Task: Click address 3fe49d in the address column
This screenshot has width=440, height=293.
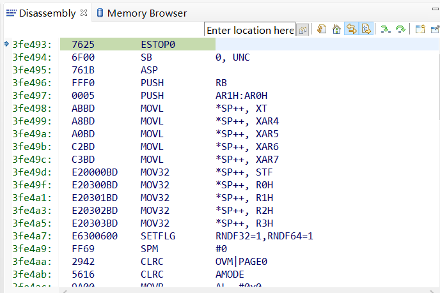Action: click(x=32, y=172)
